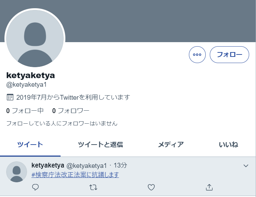Switch to the ツイート tab
The width and height of the screenshot is (256, 197).
pos(30,145)
